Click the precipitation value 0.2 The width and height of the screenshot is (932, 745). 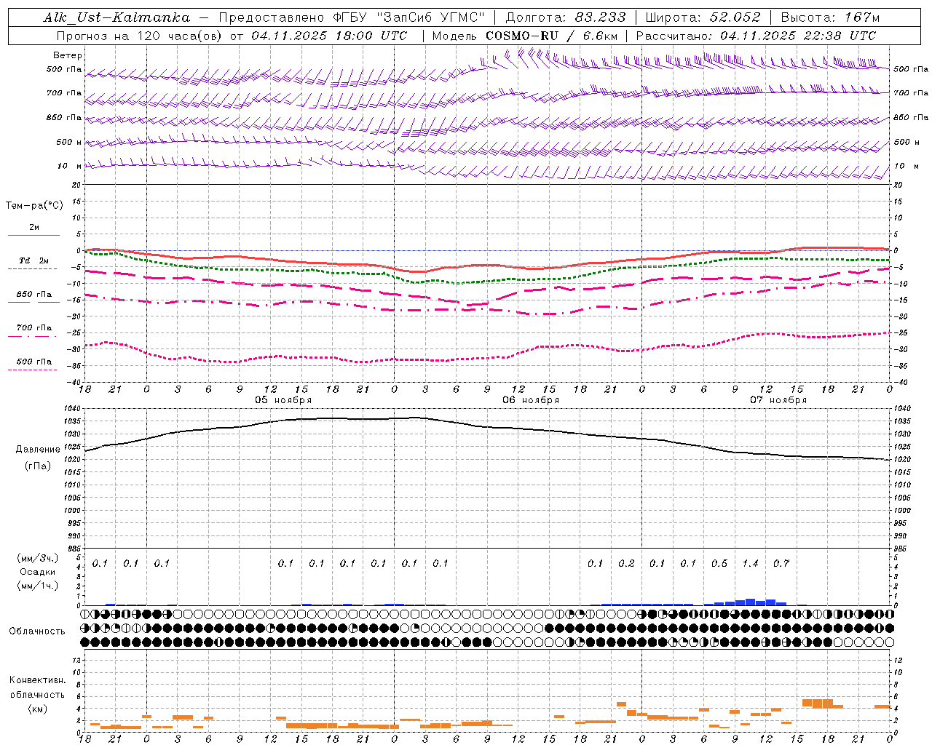point(626,564)
